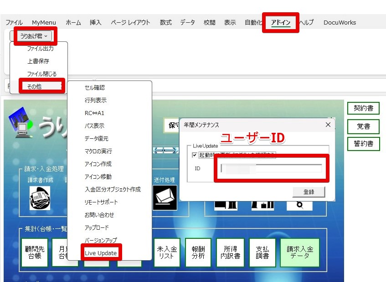Open the ファイル ribbon tab

[x=14, y=22]
